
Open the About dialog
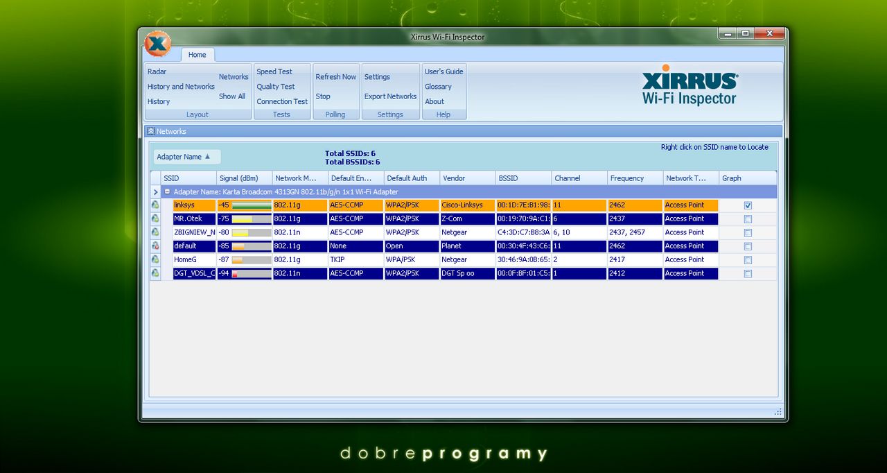point(434,101)
